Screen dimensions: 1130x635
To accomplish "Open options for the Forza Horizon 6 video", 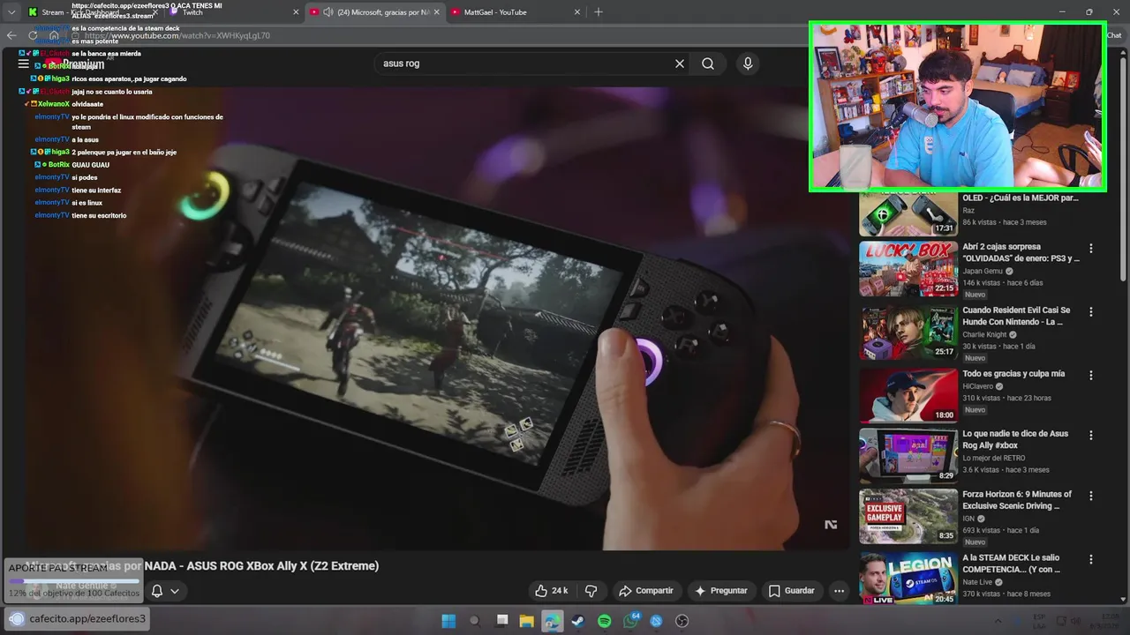I will 1091,496.
